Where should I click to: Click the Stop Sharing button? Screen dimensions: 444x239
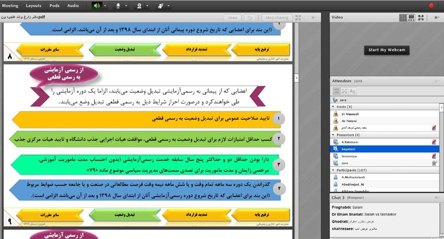pos(277,17)
